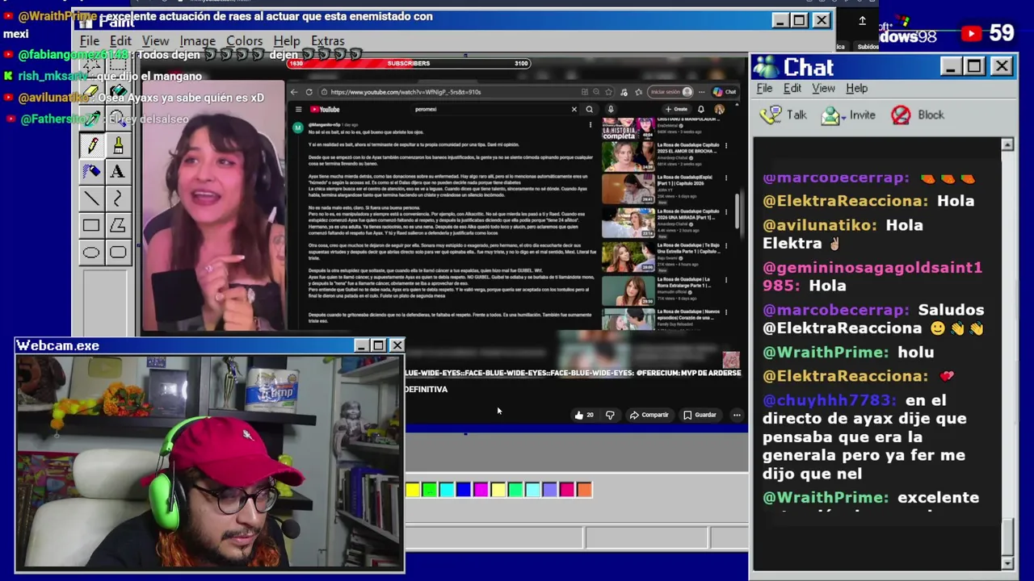Viewport: 1034px width, 581px height.
Task: Pick the magenta color swatch
Action: [481, 490]
